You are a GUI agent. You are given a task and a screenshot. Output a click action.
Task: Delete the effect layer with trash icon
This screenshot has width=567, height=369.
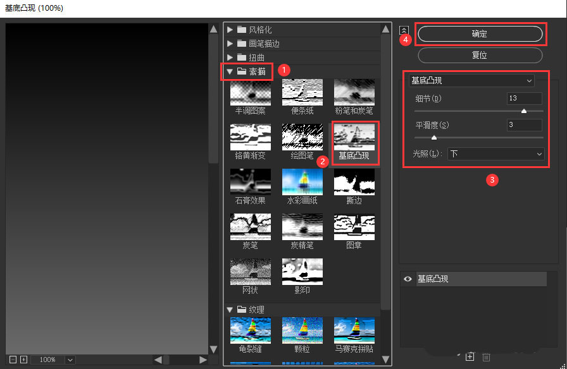pos(486,357)
